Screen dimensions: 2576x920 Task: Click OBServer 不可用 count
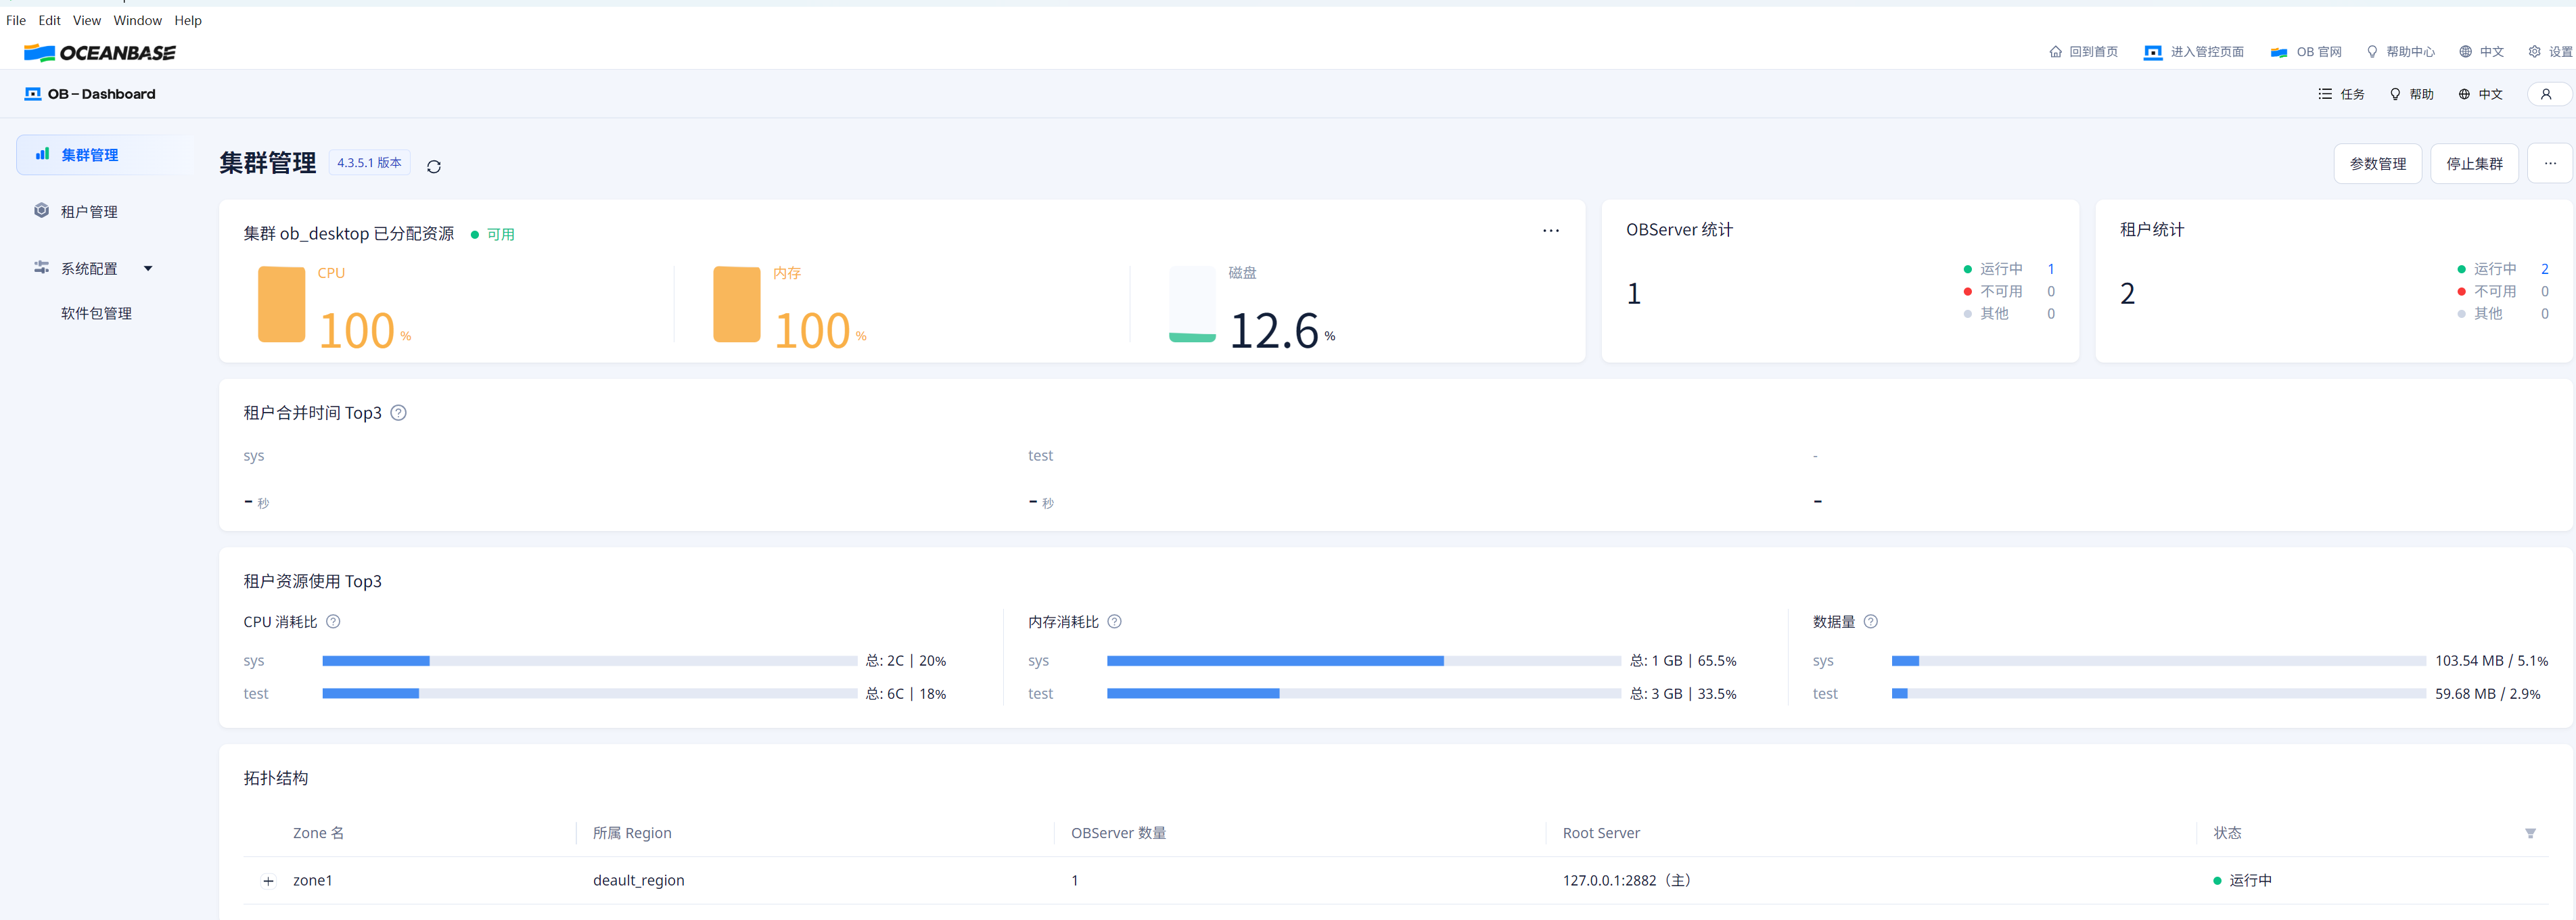pyautogui.click(x=2050, y=291)
